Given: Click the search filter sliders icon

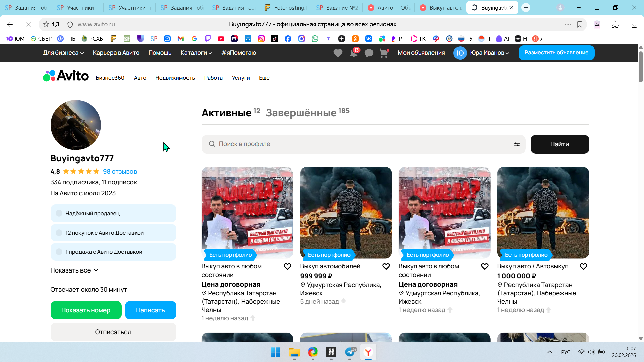Looking at the screenshot, I should [x=517, y=144].
